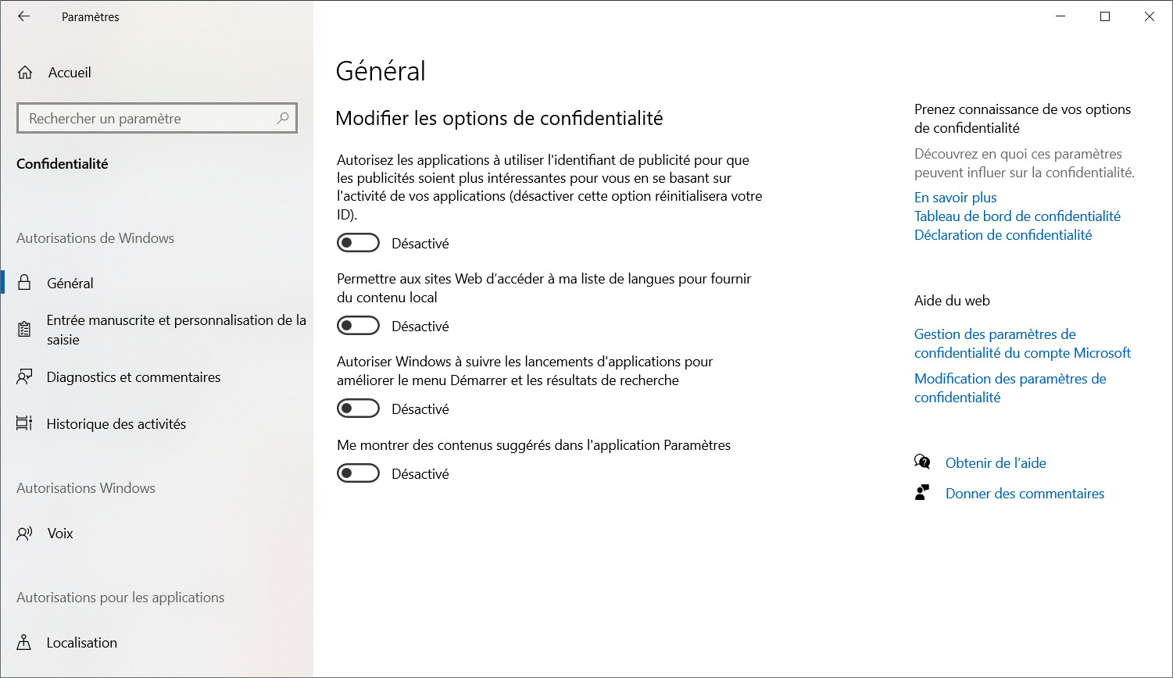This screenshot has width=1173, height=678.
Task: Click the Donner des commentaires icon
Action: (x=922, y=493)
